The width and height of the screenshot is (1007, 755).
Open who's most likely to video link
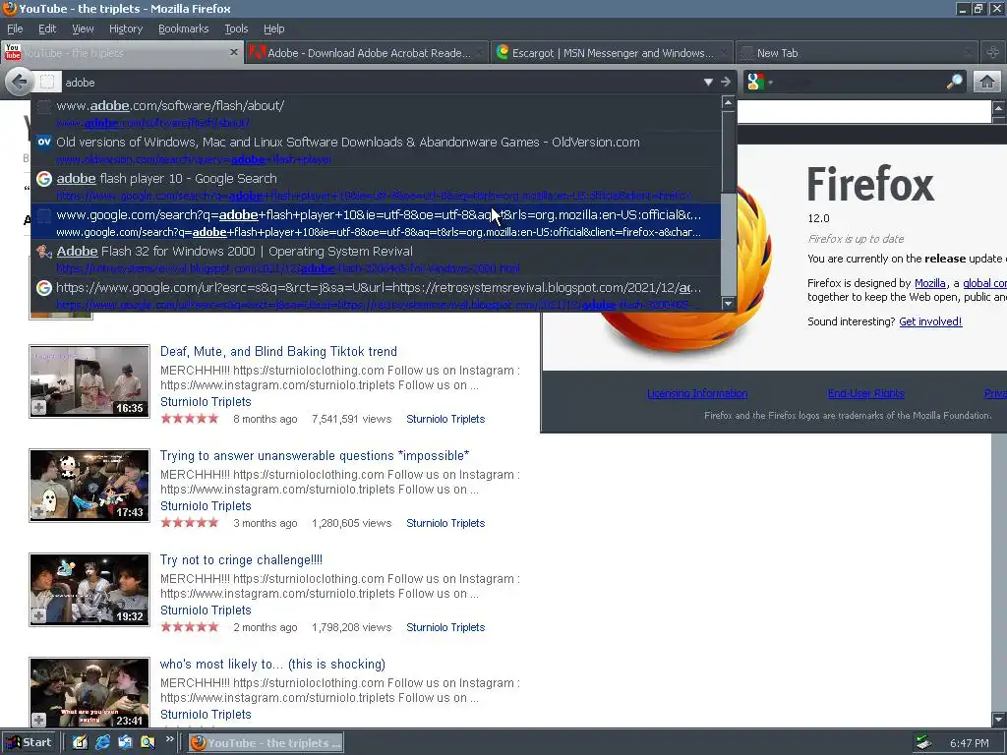(x=272, y=664)
